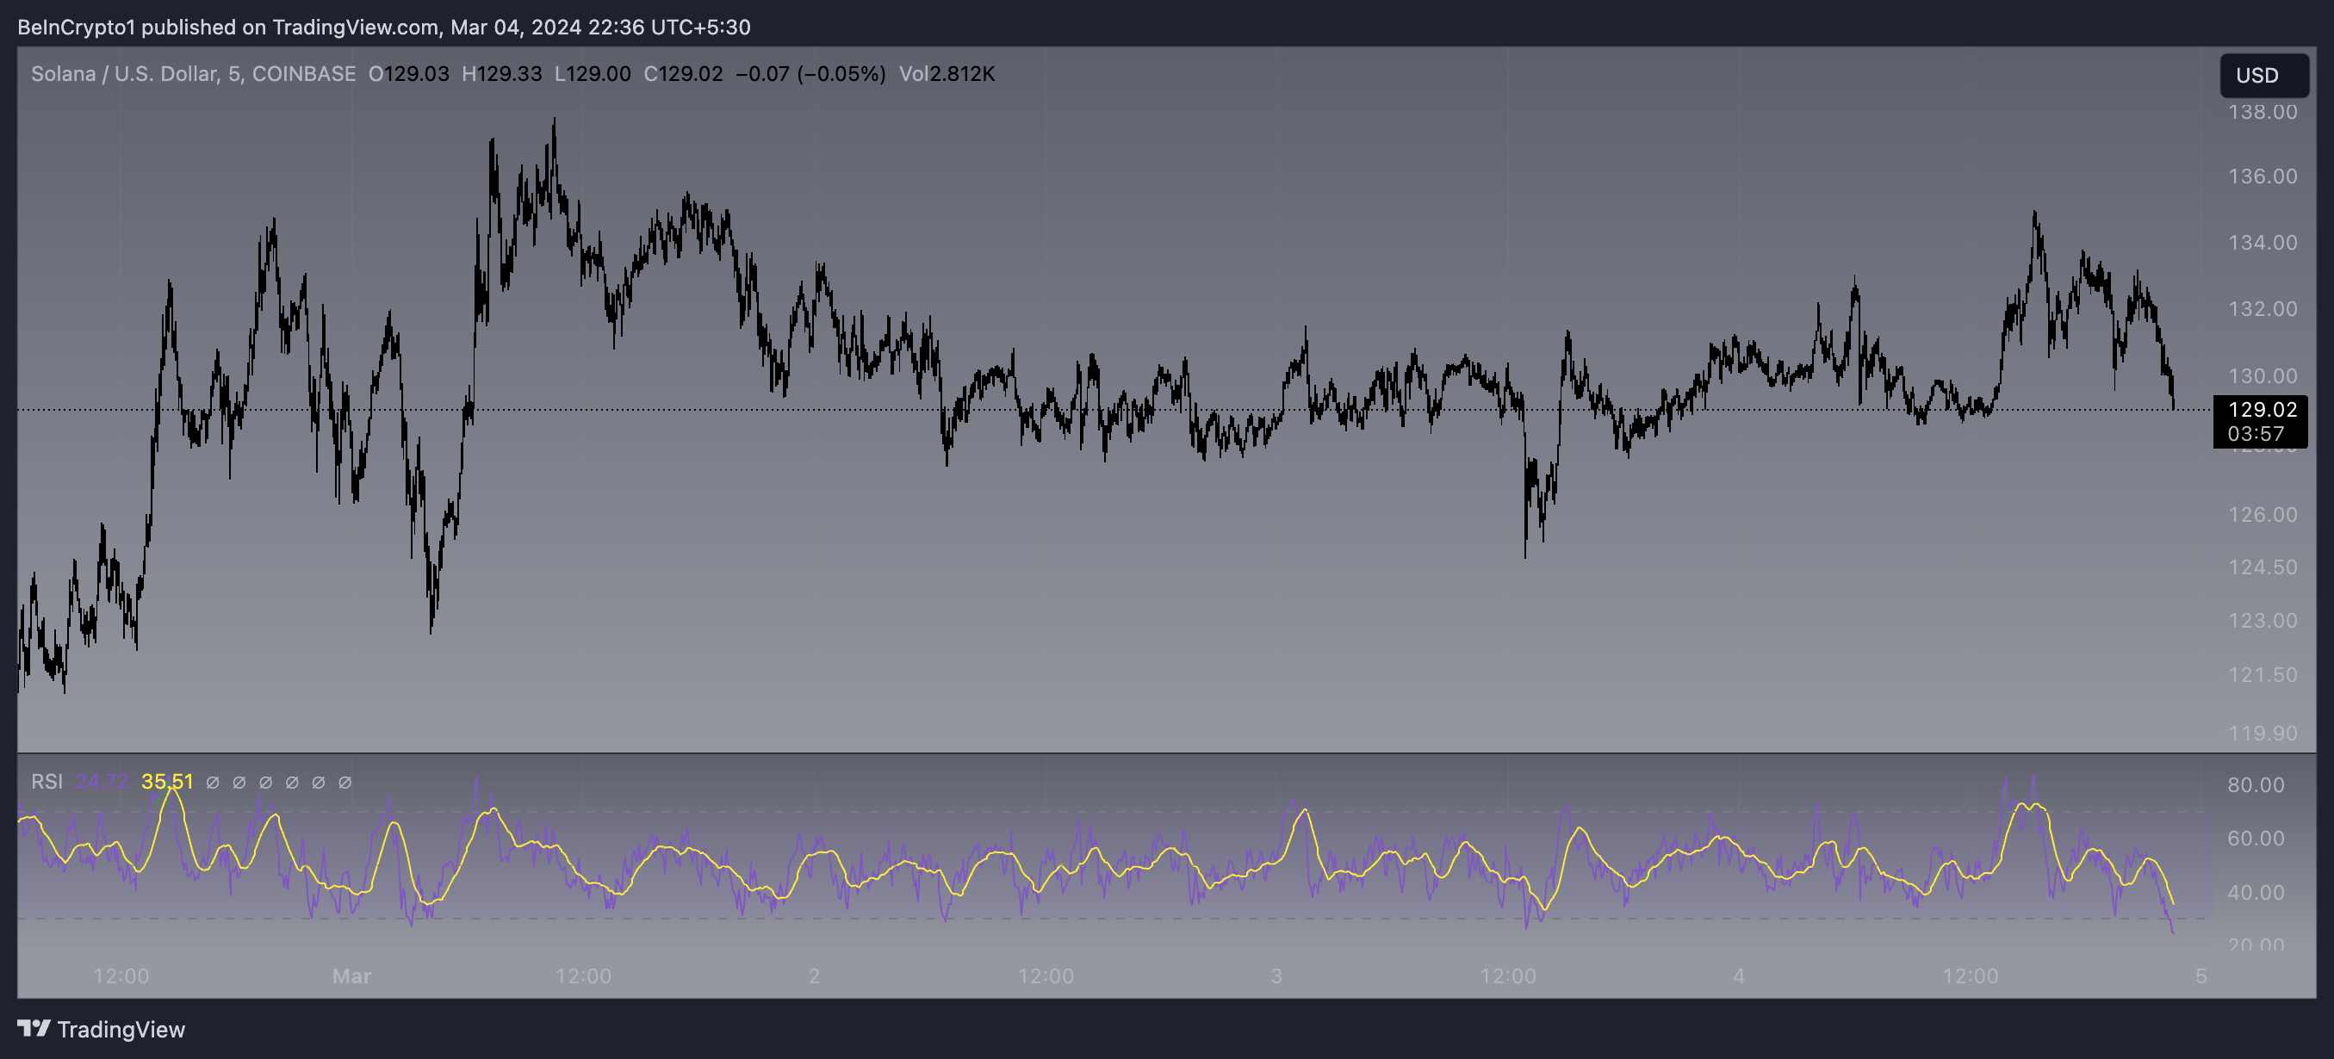This screenshot has width=2334, height=1059.
Task: Click the yellow RSI-MA value 35.51
Action: coord(167,781)
